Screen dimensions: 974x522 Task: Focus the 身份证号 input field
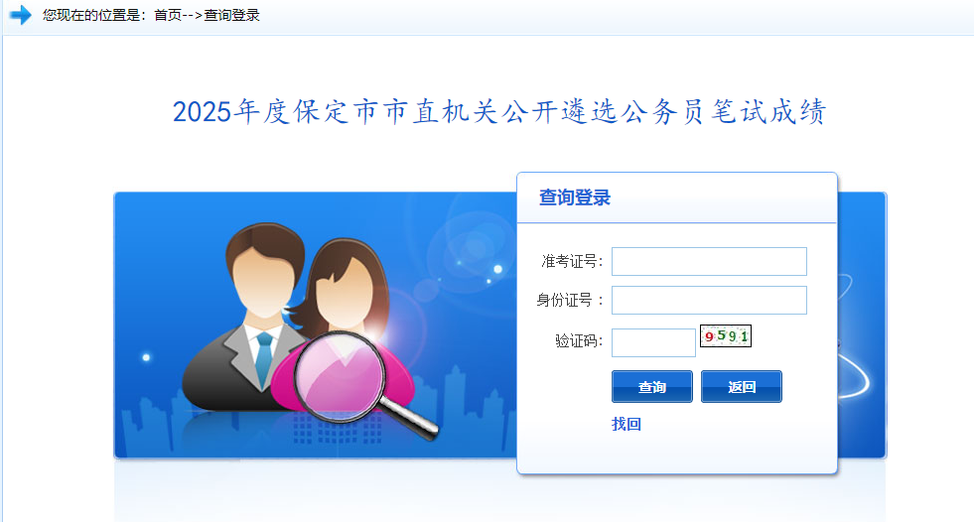[x=709, y=300]
